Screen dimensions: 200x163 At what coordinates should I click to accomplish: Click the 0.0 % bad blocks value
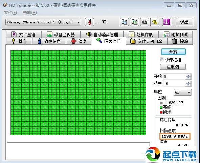182,125
